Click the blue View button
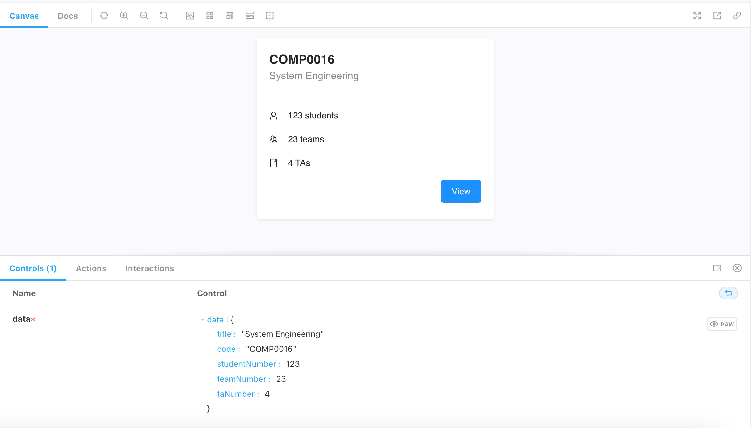This screenshot has width=751, height=428. (461, 191)
